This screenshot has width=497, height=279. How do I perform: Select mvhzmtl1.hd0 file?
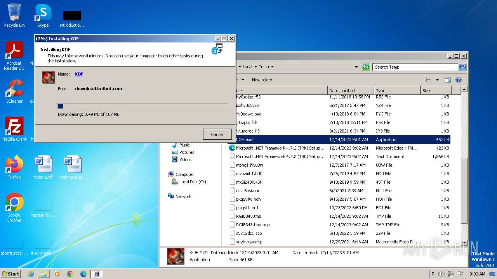point(339,174)
